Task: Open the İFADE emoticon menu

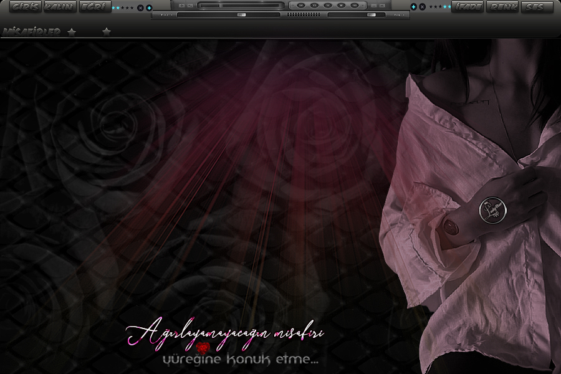Action: pyautogui.click(x=467, y=7)
